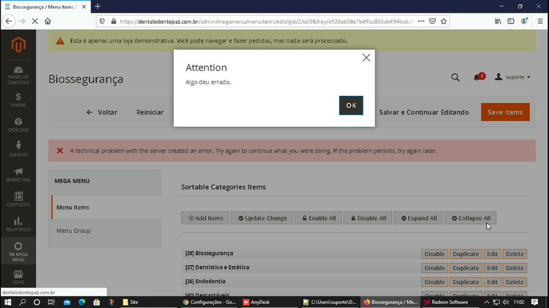Screen dimensions: 549x308
Task: Click the orange Save Items button
Action: tap(505, 112)
